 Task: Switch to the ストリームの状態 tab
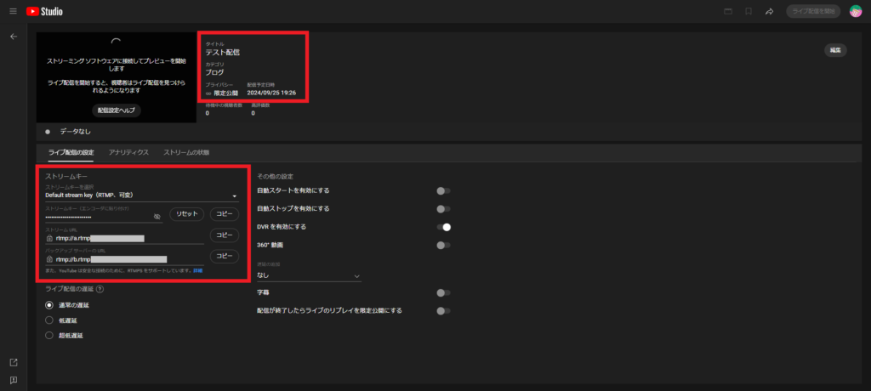pyautogui.click(x=185, y=152)
